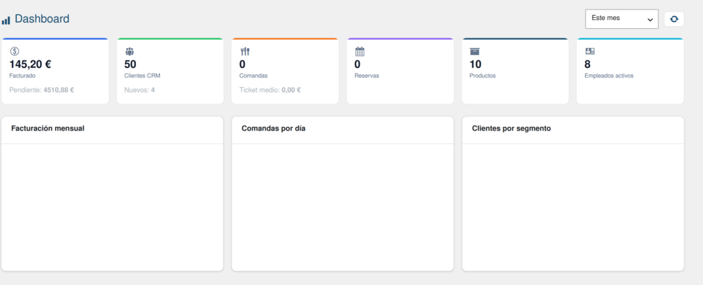Click the 50 clients count
703x285 pixels.
130,64
